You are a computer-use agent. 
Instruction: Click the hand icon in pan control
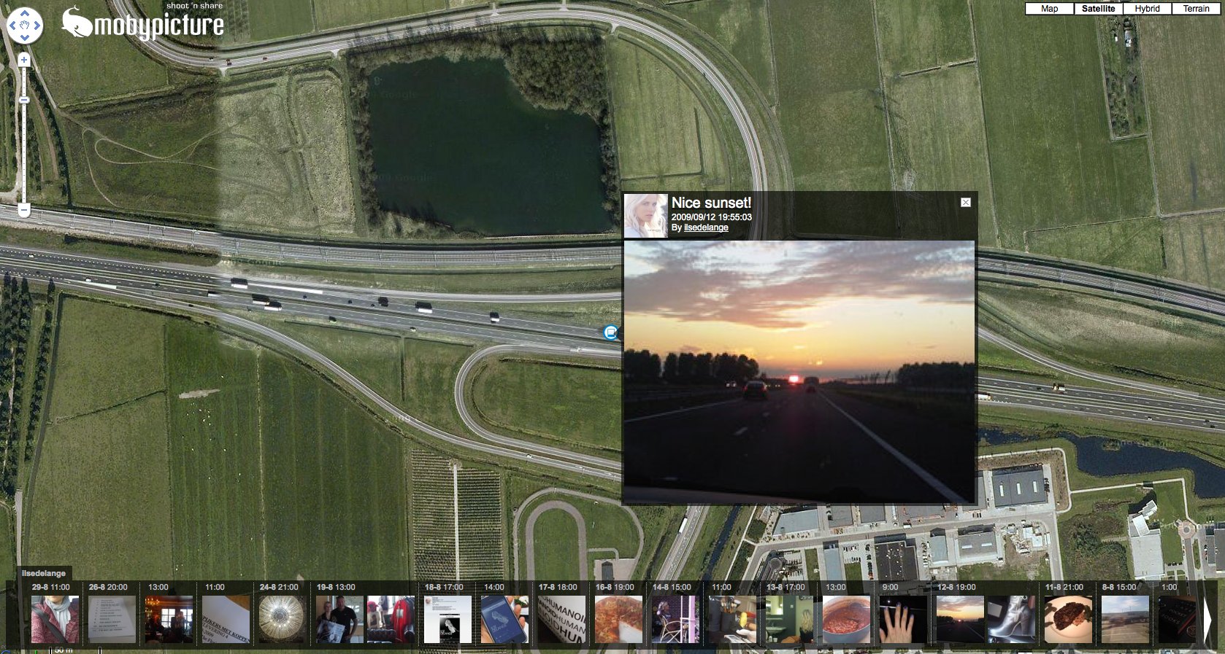(x=24, y=26)
